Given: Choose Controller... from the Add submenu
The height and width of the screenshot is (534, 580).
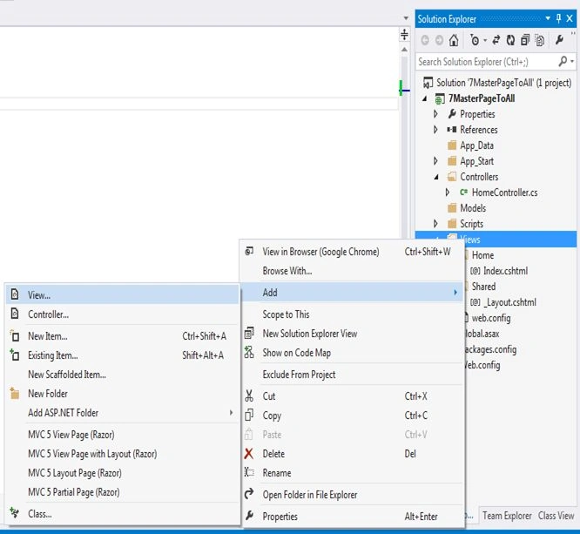Looking at the screenshot, I should click(x=122, y=314).
